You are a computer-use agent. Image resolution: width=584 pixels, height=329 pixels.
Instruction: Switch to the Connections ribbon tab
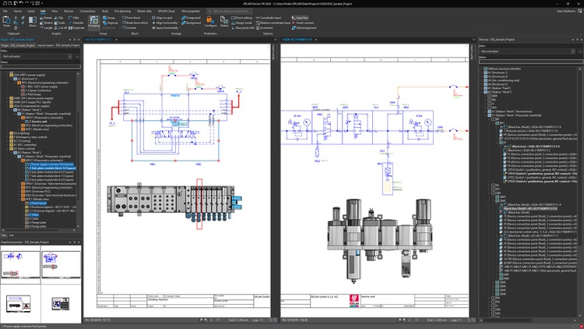pos(88,12)
